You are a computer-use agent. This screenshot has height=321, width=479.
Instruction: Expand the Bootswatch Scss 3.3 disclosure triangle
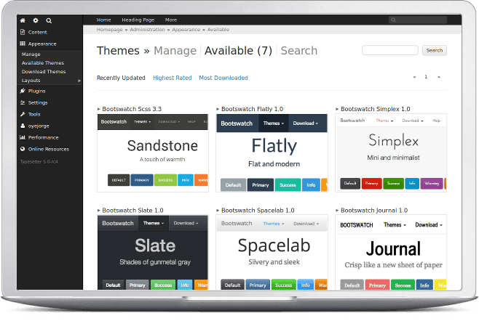coord(99,109)
